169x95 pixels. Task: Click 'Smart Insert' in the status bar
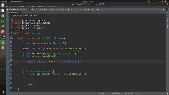(x=116, y=93)
